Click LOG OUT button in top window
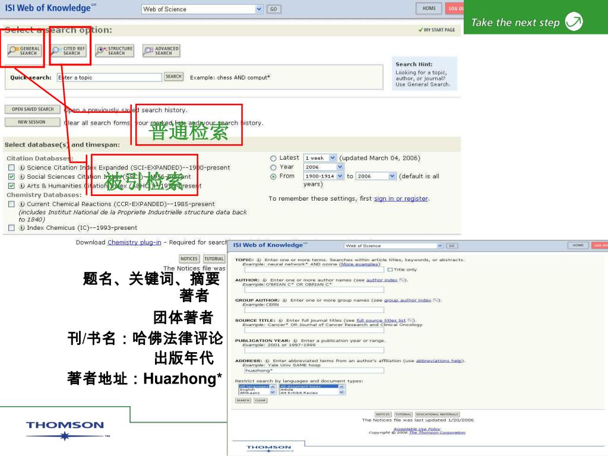608x456 pixels. (x=454, y=8)
